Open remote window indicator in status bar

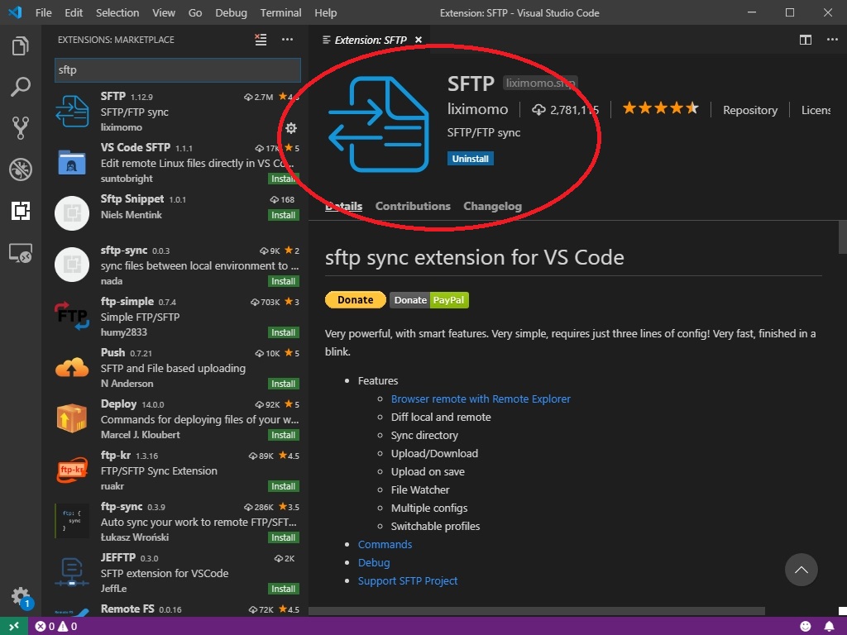click(14, 627)
